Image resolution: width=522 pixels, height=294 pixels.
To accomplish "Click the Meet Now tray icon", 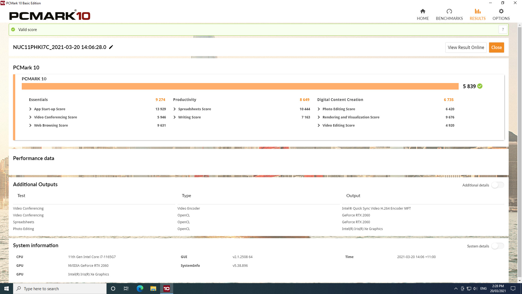I will (x=462, y=289).
